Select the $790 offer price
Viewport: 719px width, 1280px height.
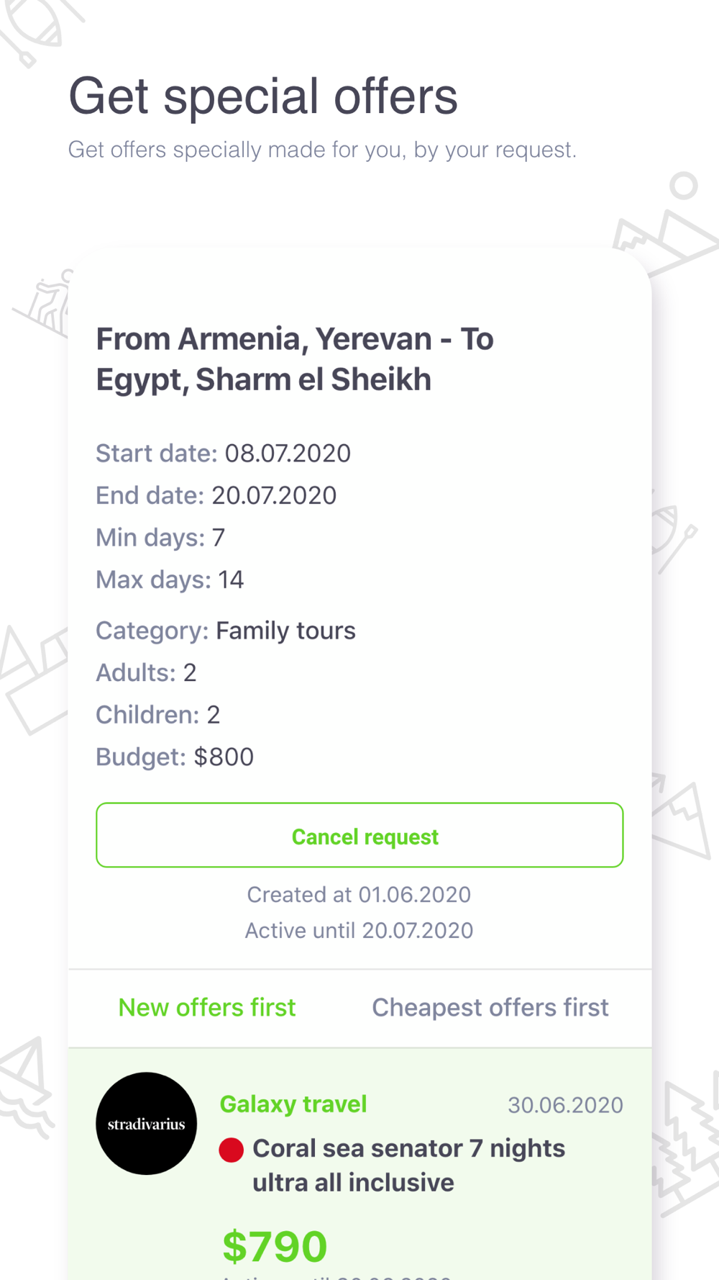[x=275, y=1246]
